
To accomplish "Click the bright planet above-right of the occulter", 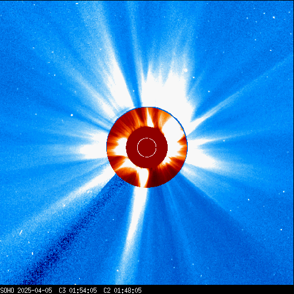I will [x=185, y=70].
